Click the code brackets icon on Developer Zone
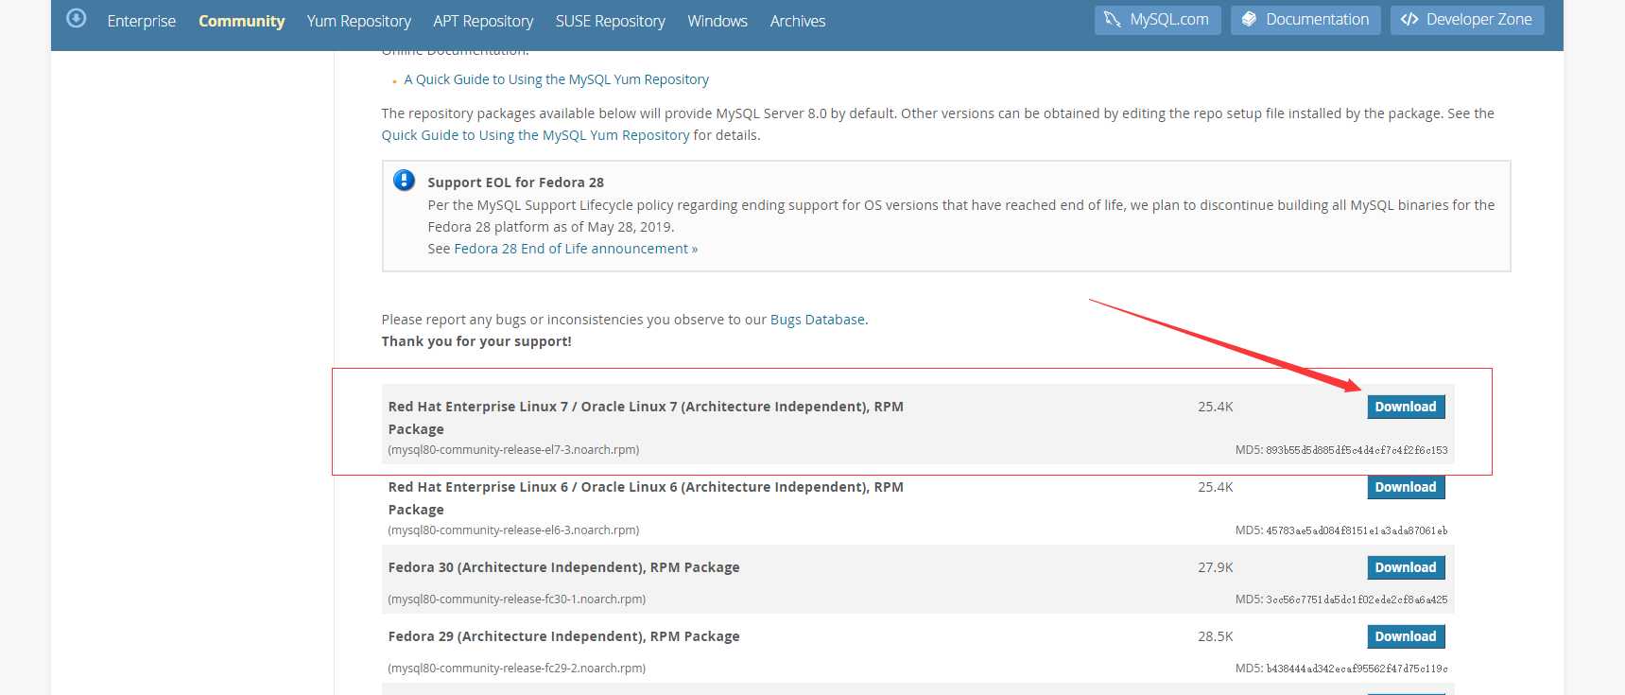Viewport: 1625px width, 695px height. coord(1409,20)
